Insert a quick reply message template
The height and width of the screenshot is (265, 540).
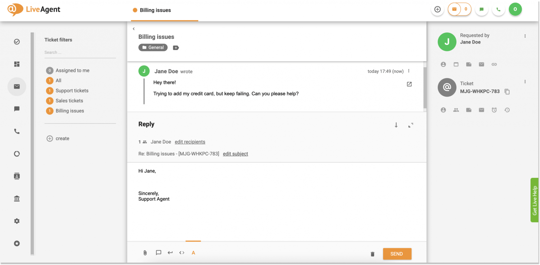[x=158, y=253]
